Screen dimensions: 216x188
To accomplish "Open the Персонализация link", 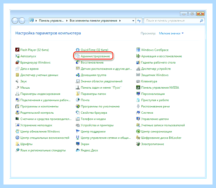I will pyautogui.click(x=153, y=94).
